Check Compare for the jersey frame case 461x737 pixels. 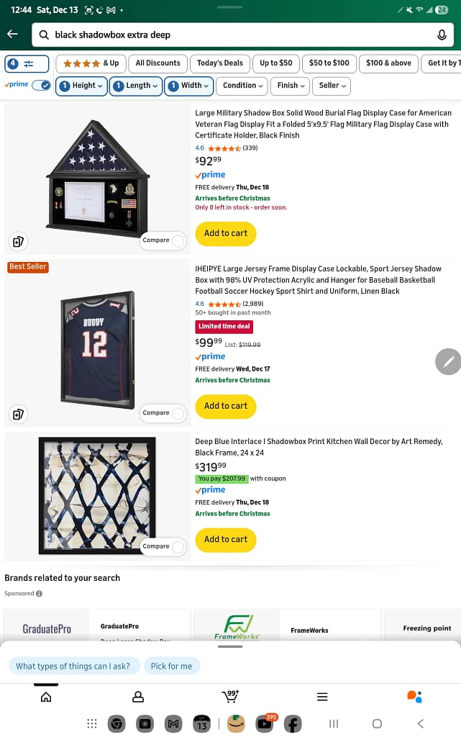pyautogui.click(x=178, y=413)
